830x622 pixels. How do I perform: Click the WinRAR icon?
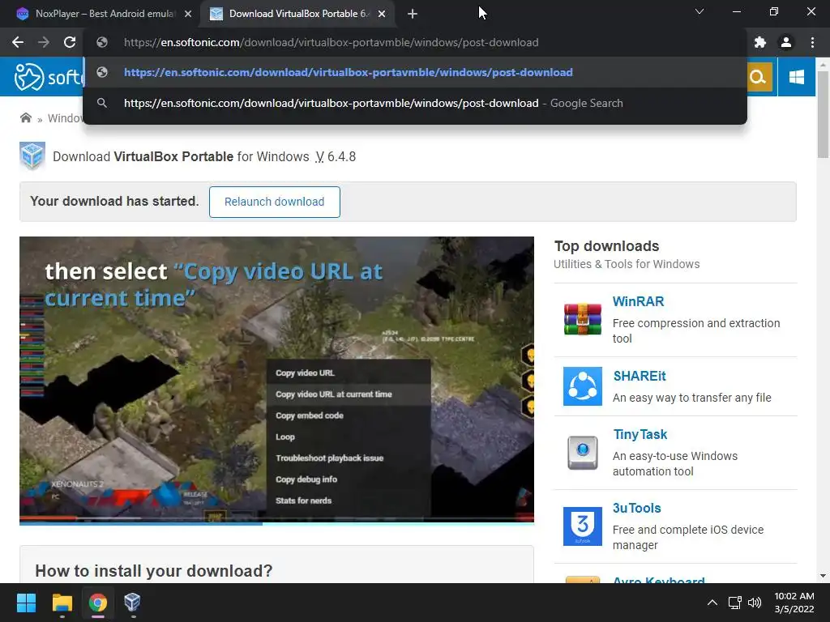582,319
